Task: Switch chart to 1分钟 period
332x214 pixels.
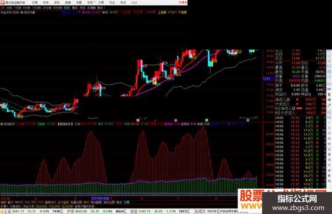Action: [x=17, y=8]
